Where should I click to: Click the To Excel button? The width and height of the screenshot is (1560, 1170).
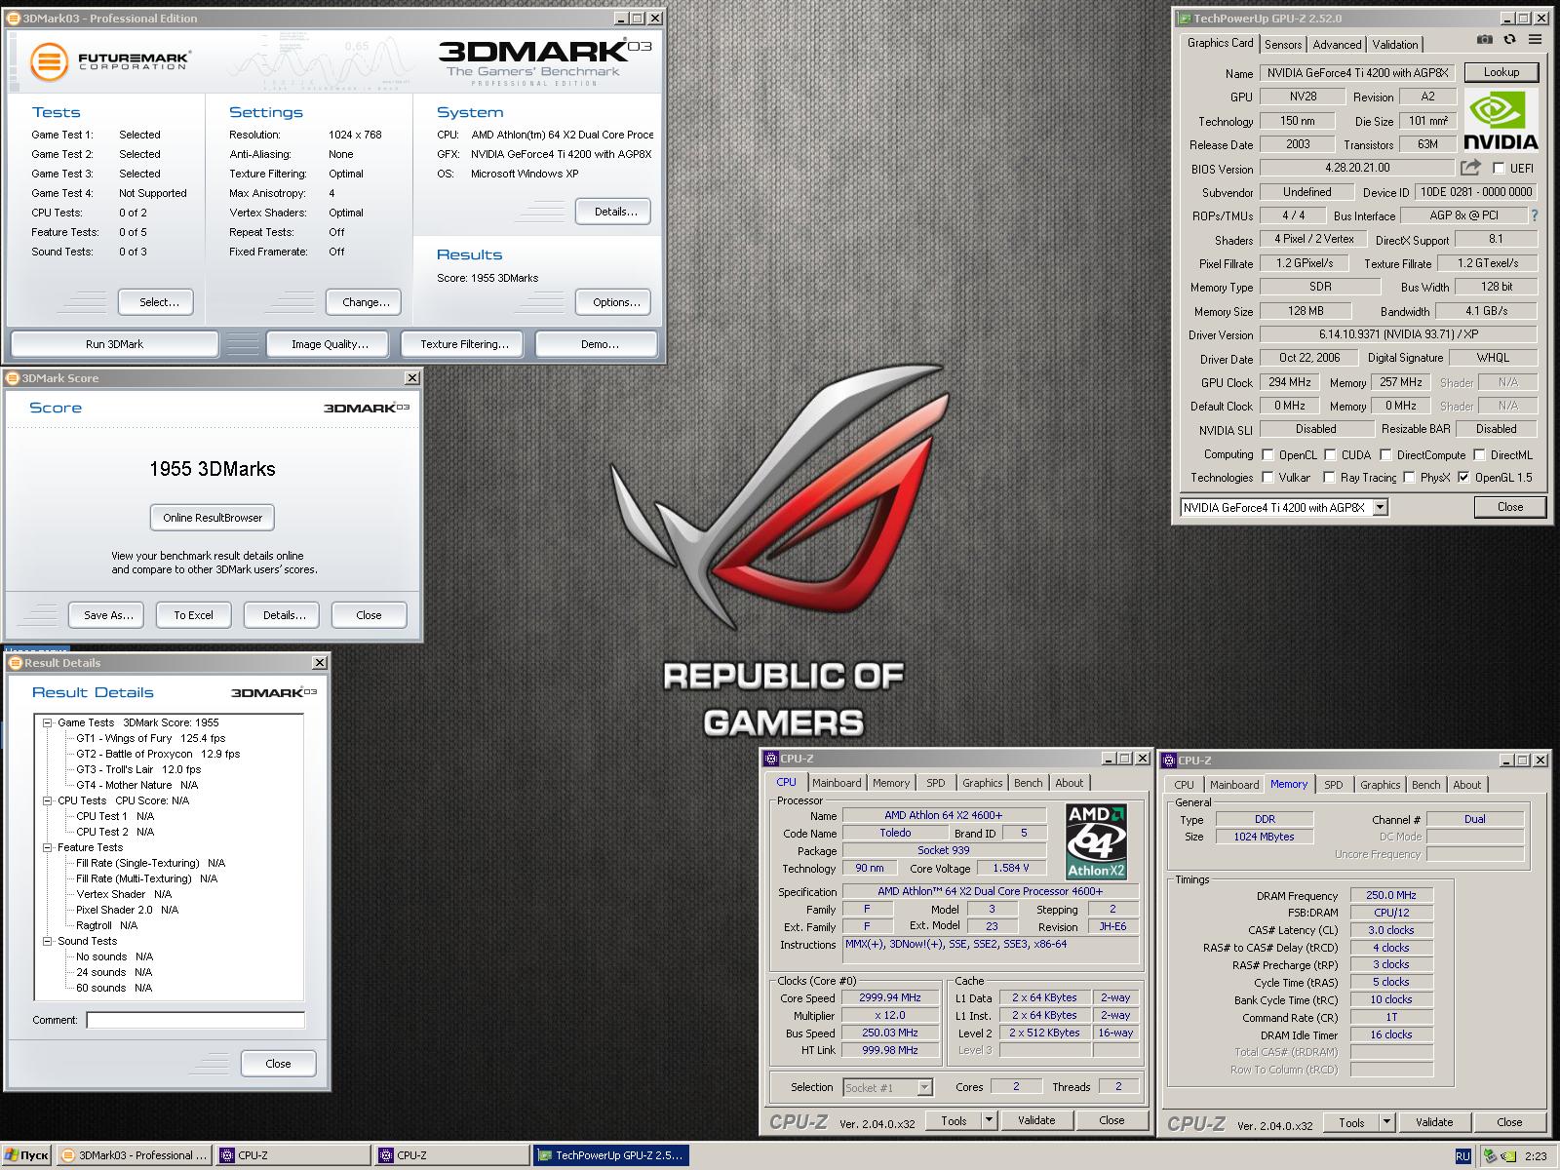coord(193,615)
